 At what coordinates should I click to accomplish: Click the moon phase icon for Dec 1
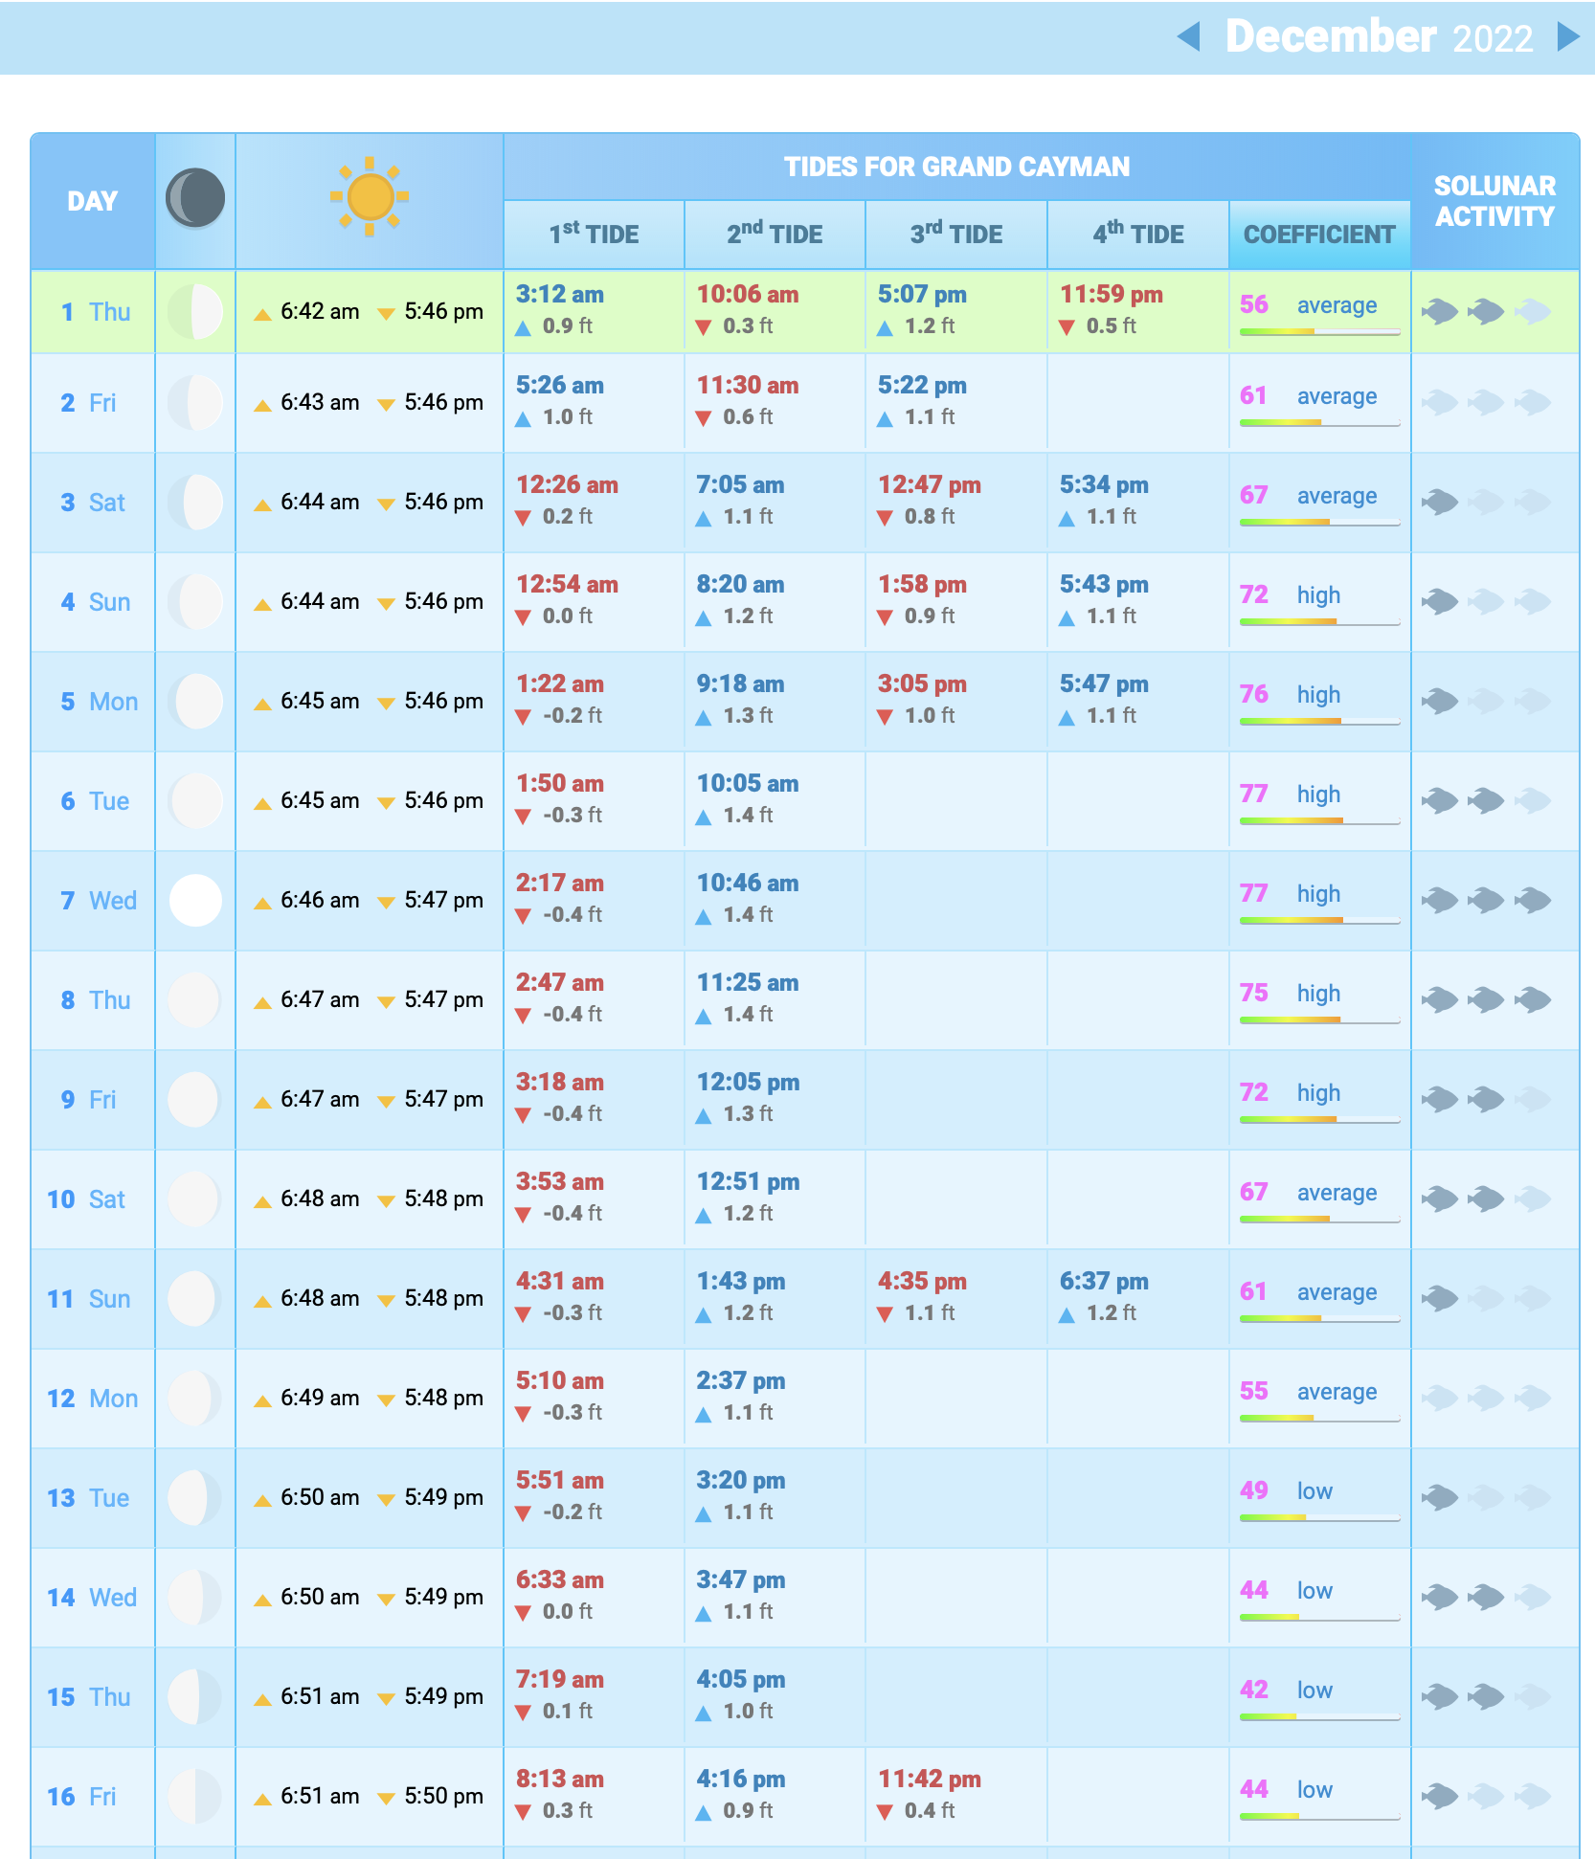coord(195,312)
